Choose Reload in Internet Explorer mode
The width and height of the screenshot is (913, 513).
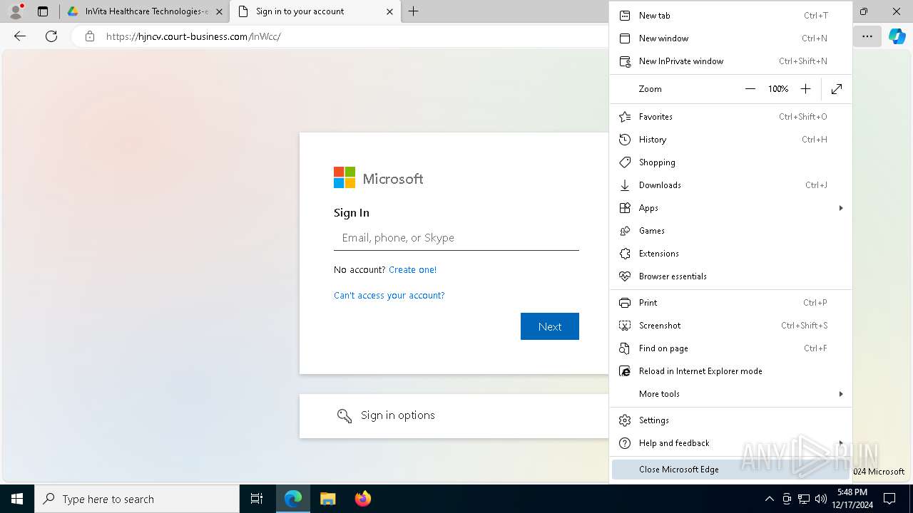click(731, 371)
